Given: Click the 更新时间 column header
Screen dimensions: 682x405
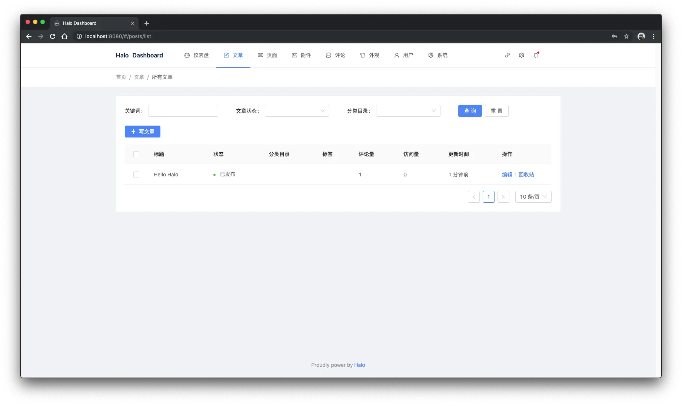Looking at the screenshot, I should pos(459,154).
